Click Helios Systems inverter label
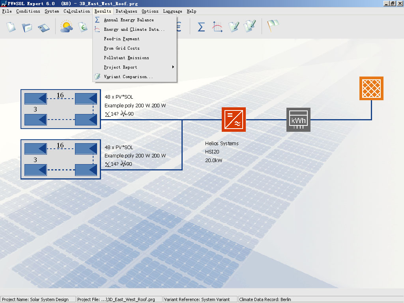 tap(222, 144)
